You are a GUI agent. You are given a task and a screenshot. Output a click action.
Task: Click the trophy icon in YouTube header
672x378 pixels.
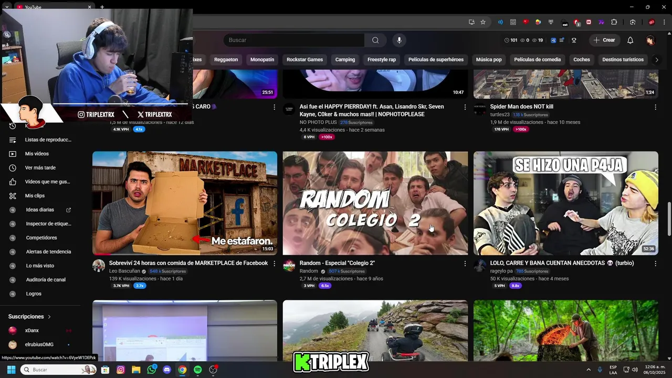[574, 40]
